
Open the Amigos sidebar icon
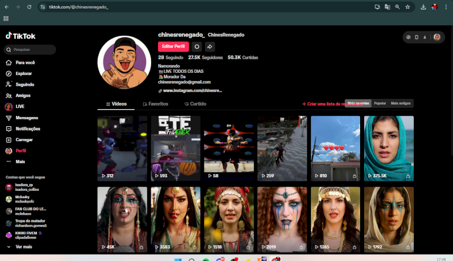tap(8, 95)
